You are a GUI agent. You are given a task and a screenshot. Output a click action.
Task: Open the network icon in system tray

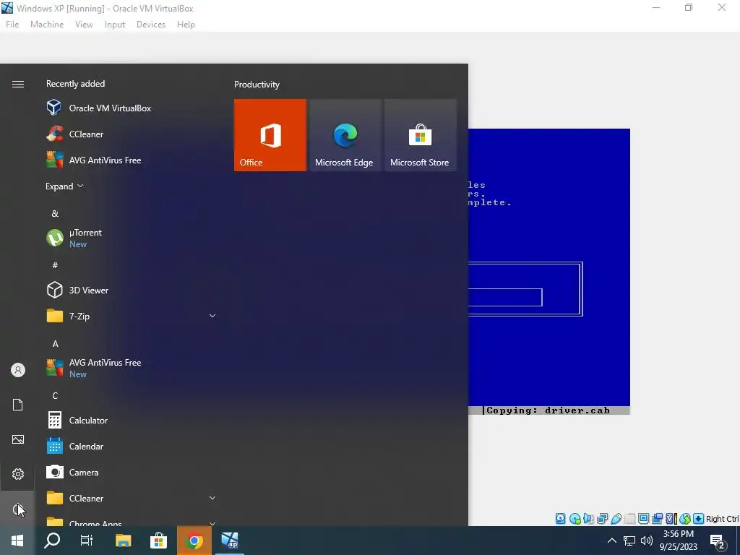click(x=629, y=541)
